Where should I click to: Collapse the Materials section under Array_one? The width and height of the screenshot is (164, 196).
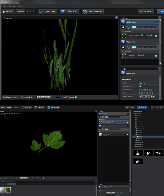[122, 31]
